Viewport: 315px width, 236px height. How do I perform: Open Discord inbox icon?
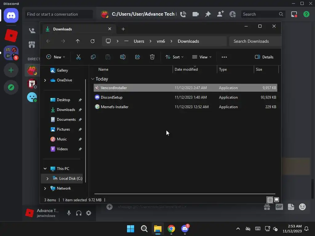pyautogui.click(x=294, y=14)
